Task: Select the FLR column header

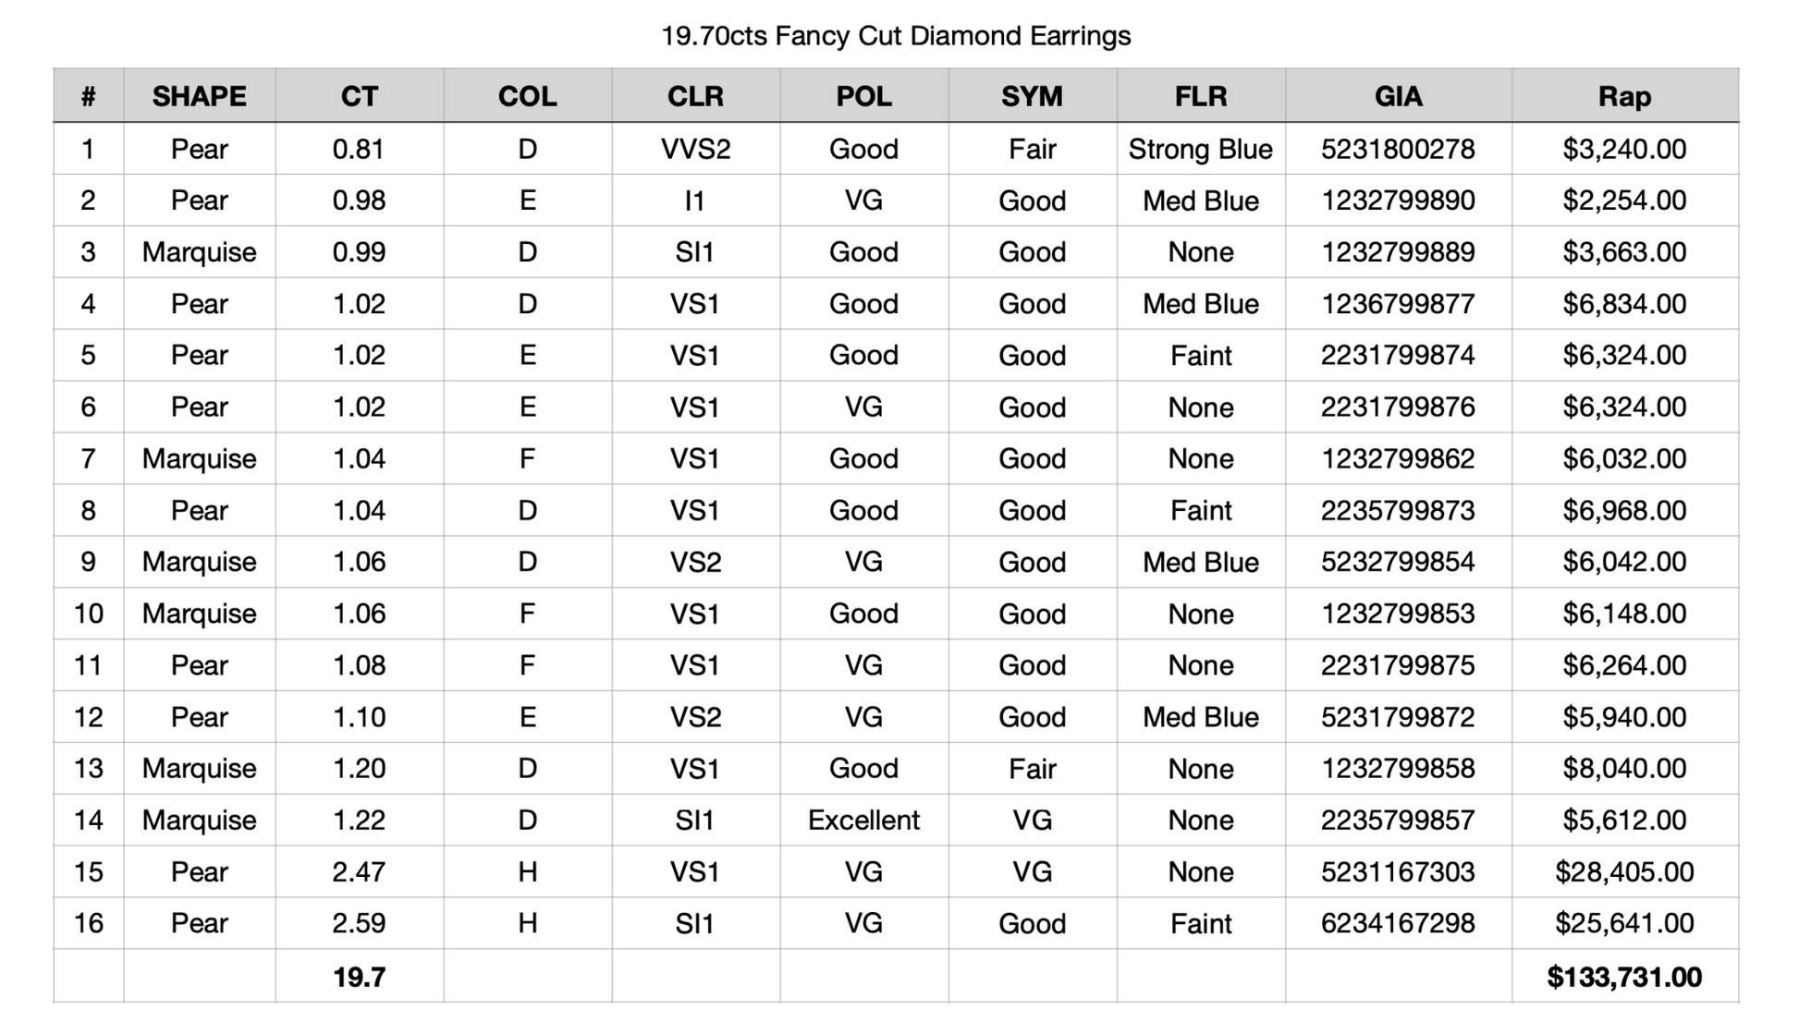Action: coord(1200,96)
